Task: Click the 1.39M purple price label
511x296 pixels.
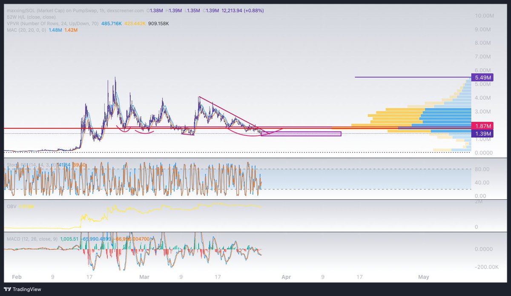Action: pos(482,133)
